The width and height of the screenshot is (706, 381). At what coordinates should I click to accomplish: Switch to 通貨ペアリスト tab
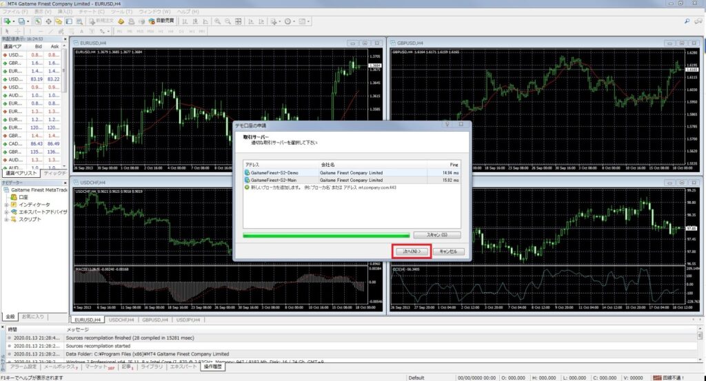click(x=21, y=173)
